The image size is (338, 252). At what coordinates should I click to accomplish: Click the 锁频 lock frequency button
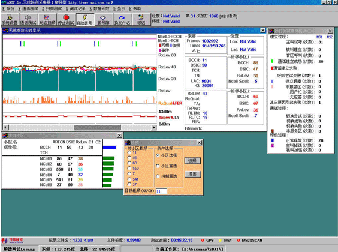pos(192,161)
